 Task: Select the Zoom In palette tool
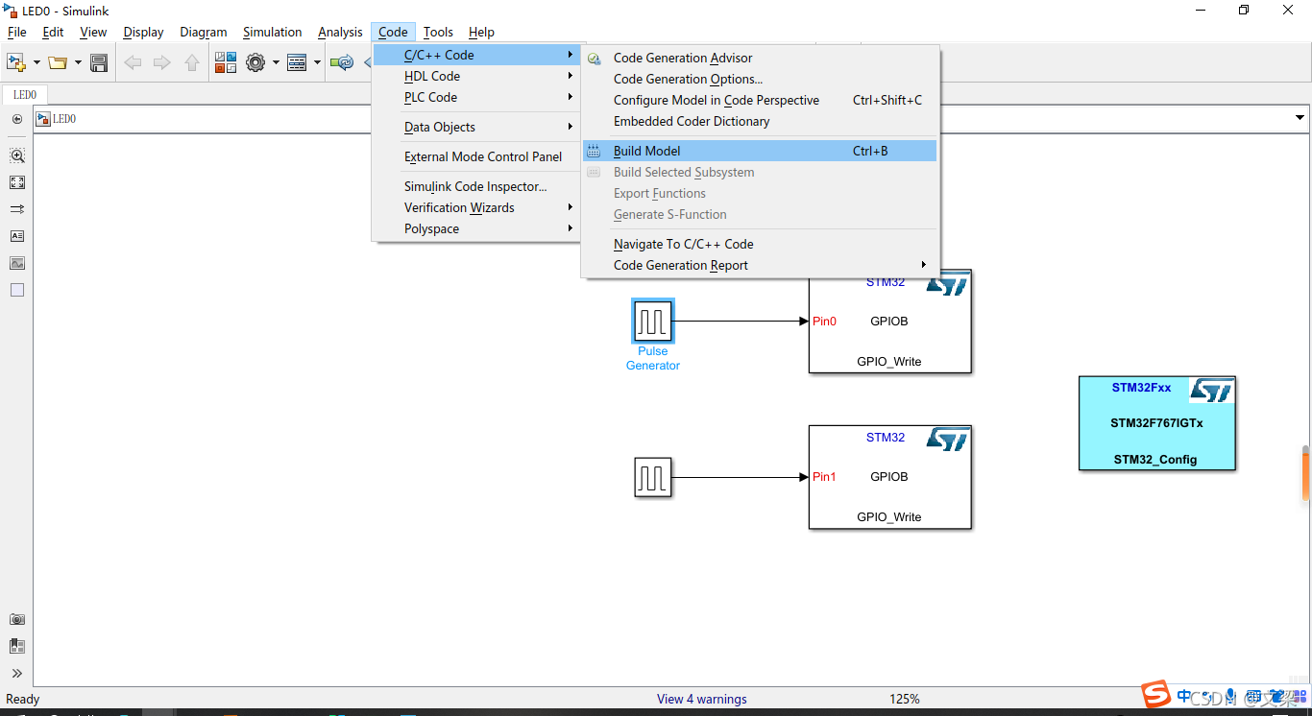pos(16,155)
